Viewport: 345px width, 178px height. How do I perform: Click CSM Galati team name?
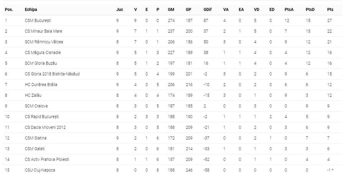tap(35, 149)
